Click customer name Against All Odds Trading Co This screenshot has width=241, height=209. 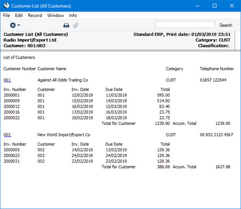pos(63,80)
